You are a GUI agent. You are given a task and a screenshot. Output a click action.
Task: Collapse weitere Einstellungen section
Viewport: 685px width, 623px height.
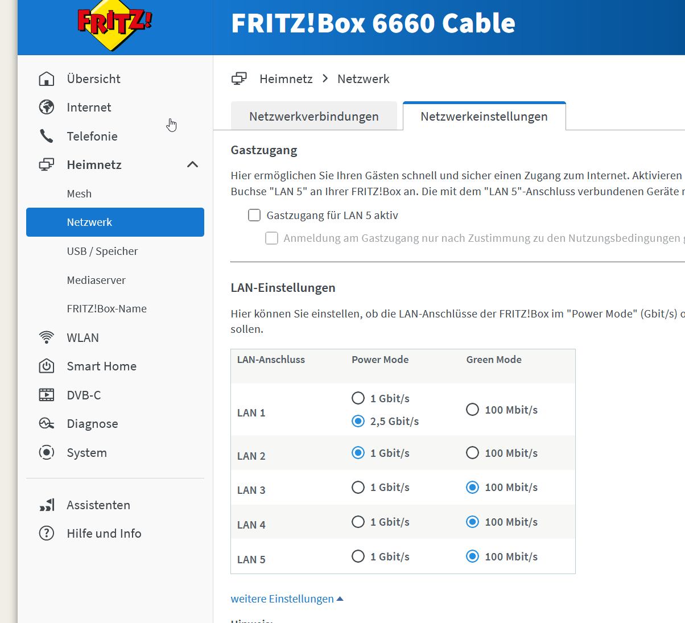click(x=287, y=599)
